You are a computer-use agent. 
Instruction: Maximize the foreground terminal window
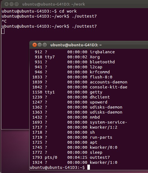tap(45, 45)
